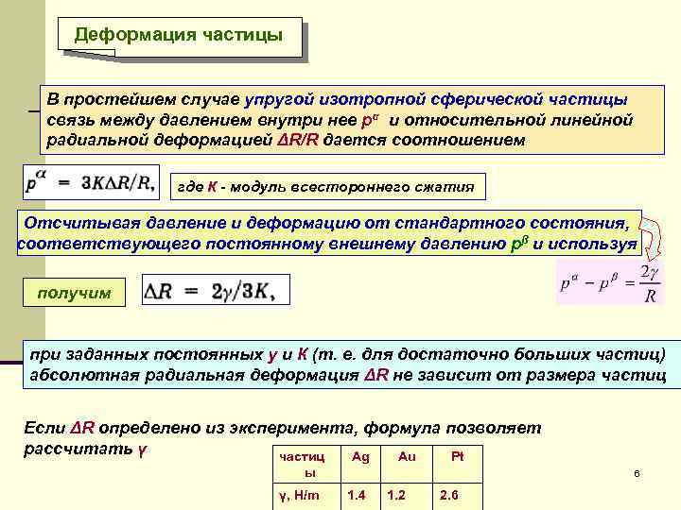The height and width of the screenshot is (510, 681).
Task: Click text "рассчитать γ"
Action: [x=85, y=449]
